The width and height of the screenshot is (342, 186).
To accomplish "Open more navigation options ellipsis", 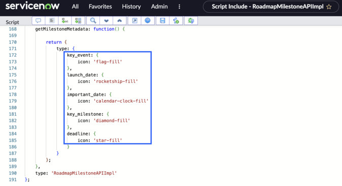I will [179, 7].
